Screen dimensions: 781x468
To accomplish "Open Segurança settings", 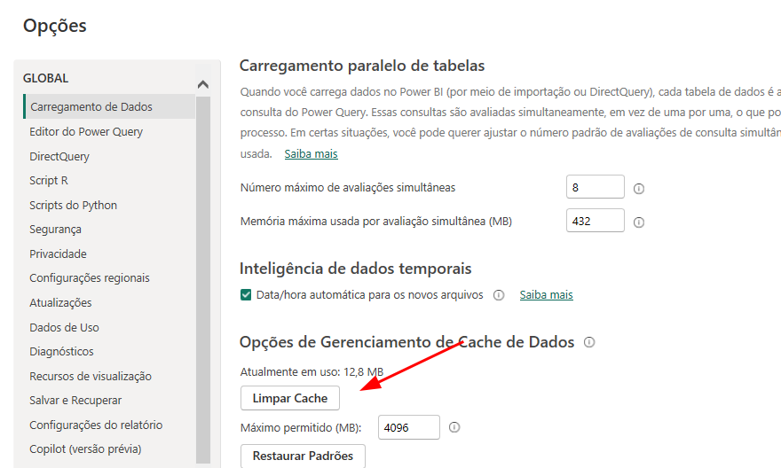I will [55, 230].
